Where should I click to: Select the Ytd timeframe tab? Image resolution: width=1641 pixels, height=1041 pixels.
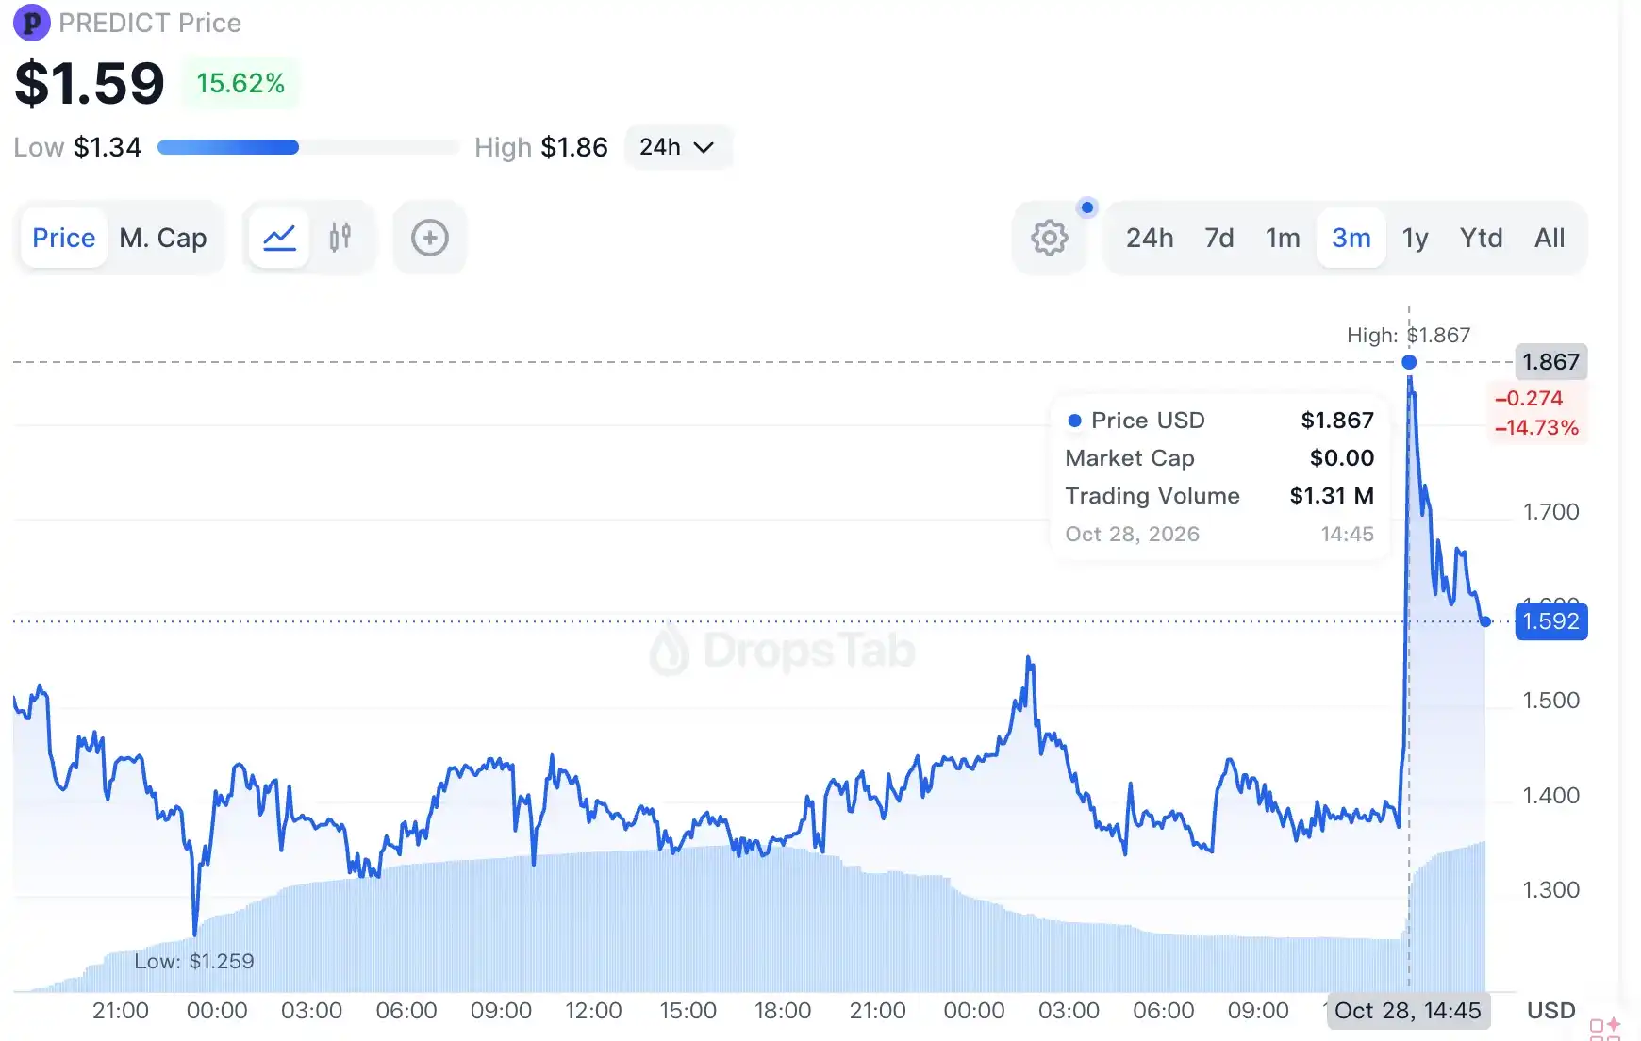click(x=1482, y=238)
